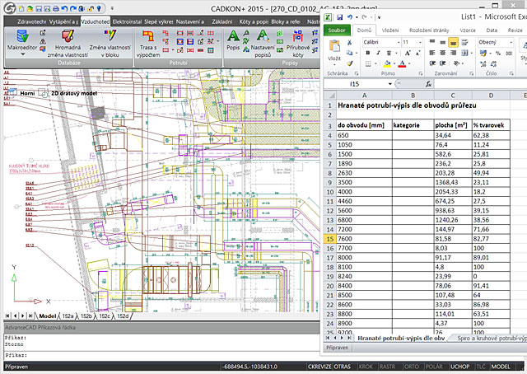The image size is (527, 374).
Task: Switch to layout tab 152a
Action: (68, 316)
